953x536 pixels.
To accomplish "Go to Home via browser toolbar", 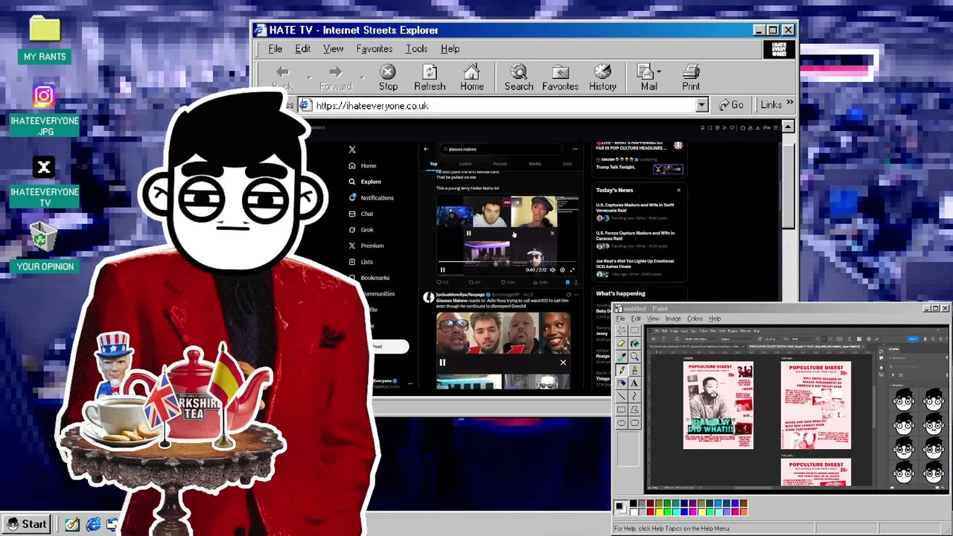I will tap(472, 77).
